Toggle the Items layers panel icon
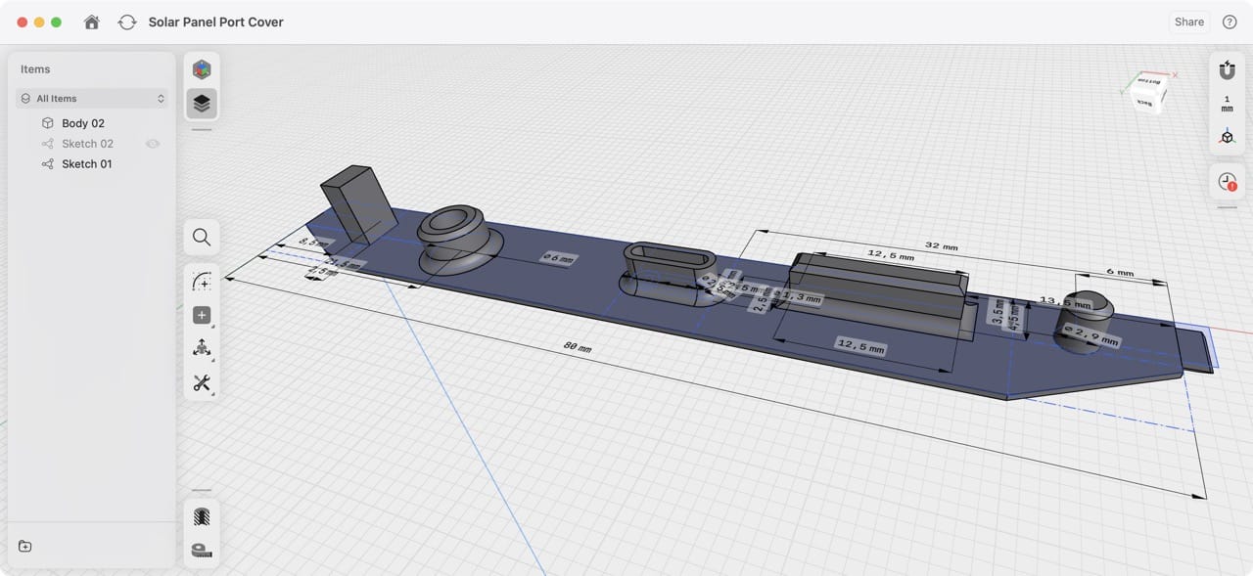 point(202,103)
